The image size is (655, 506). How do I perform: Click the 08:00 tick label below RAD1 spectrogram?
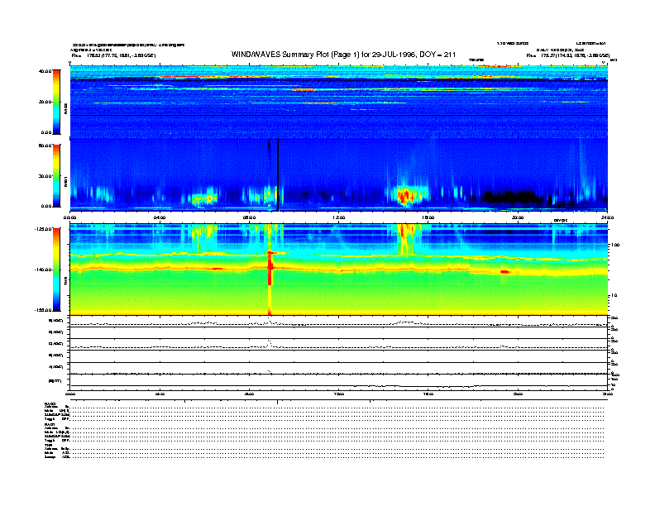[249, 217]
